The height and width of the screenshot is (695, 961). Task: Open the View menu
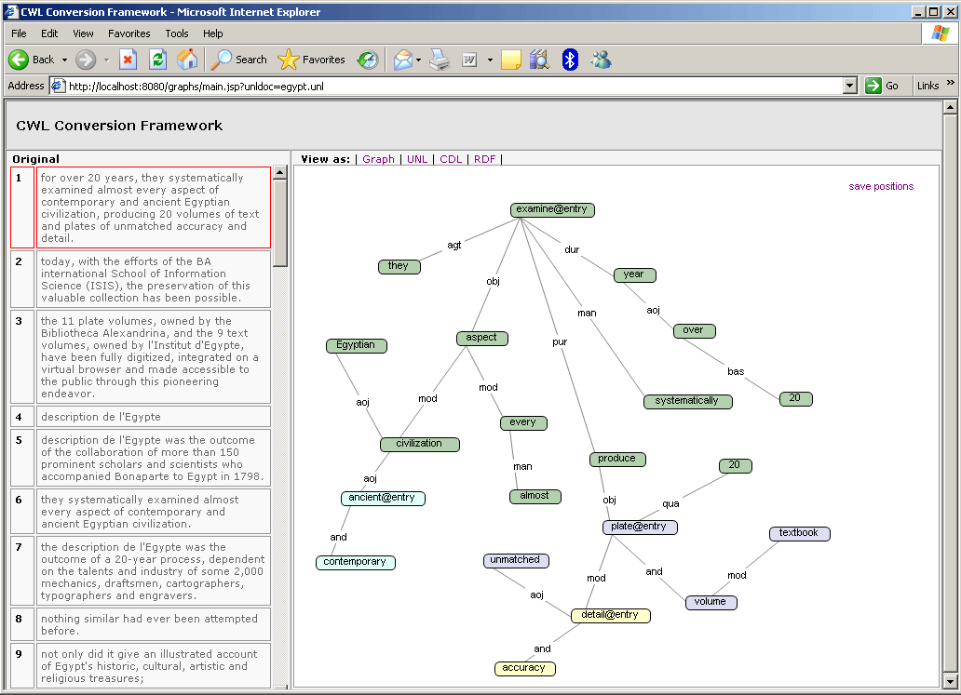83,33
